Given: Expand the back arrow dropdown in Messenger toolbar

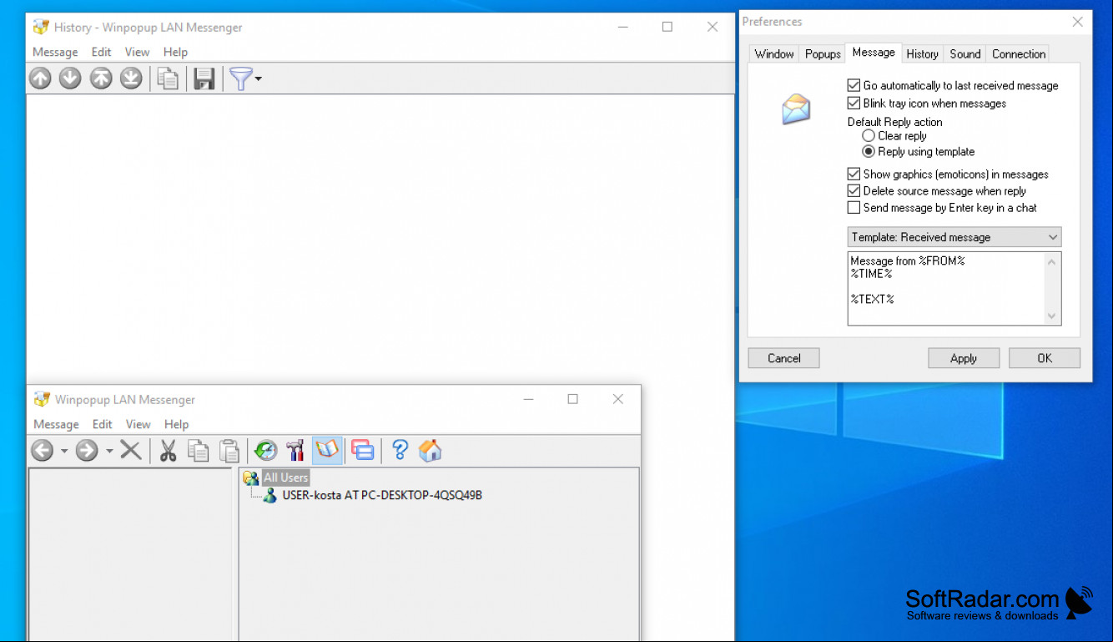Looking at the screenshot, I should pos(64,452).
